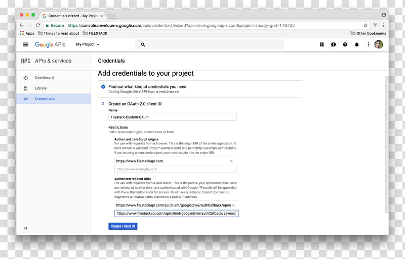Open the gift icon in header
The height and width of the screenshot is (259, 405).
322,44
